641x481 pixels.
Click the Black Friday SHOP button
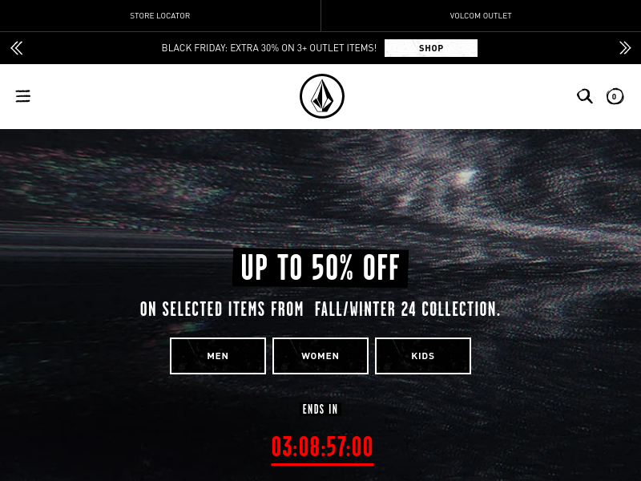(x=431, y=48)
